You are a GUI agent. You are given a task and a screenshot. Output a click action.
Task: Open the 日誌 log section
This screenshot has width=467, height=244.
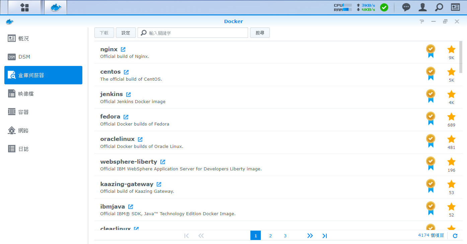coord(44,149)
